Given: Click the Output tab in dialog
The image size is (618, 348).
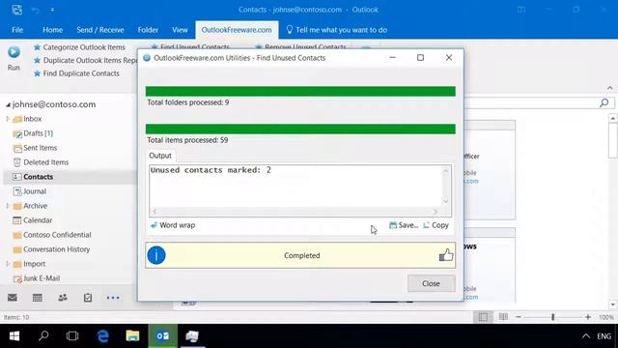Looking at the screenshot, I should point(160,156).
